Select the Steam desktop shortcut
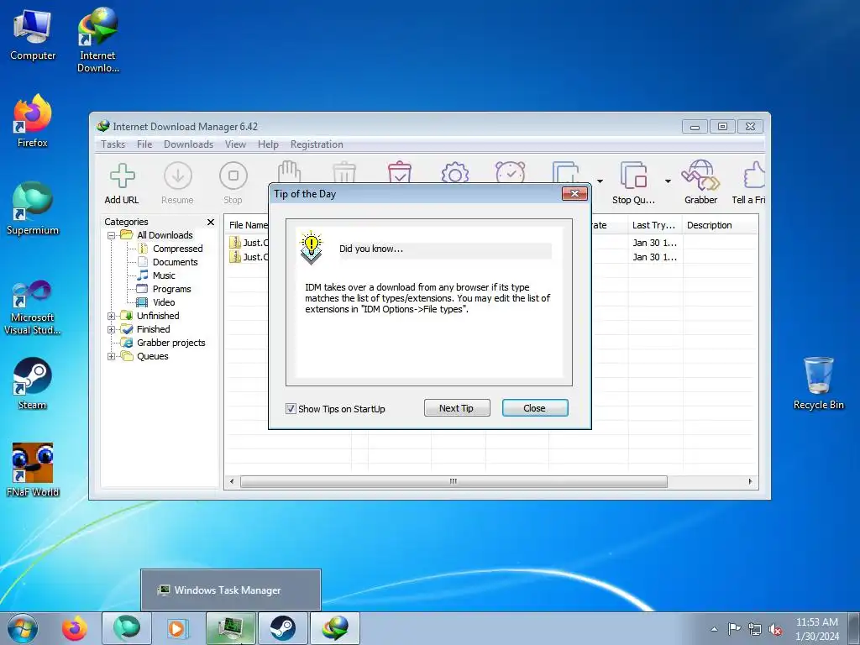The height and width of the screenshot is (645, 860). (33, 383)
